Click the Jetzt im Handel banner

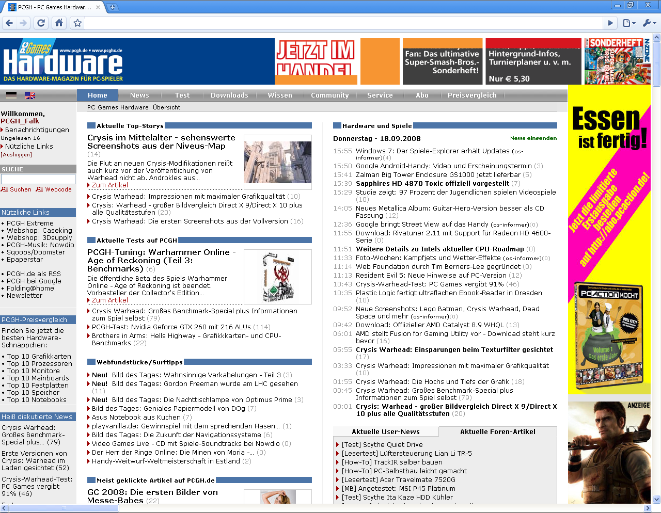[x=316, y=61]
